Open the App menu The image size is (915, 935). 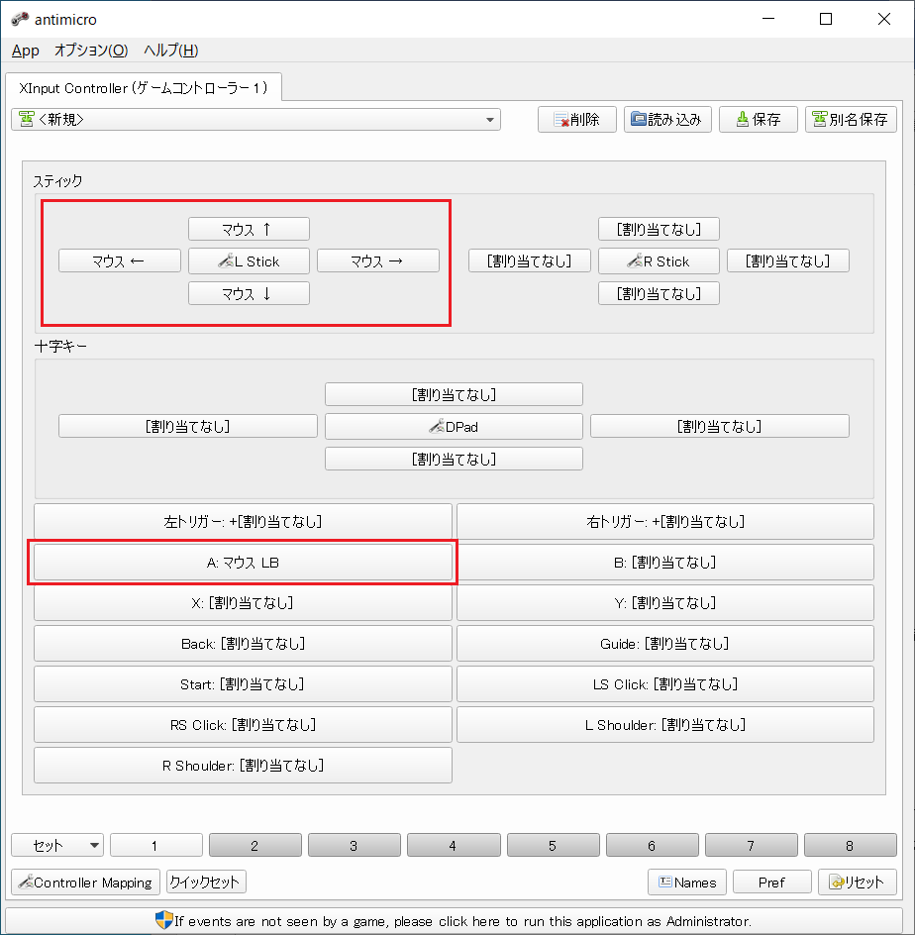click(x=25, y=51)
